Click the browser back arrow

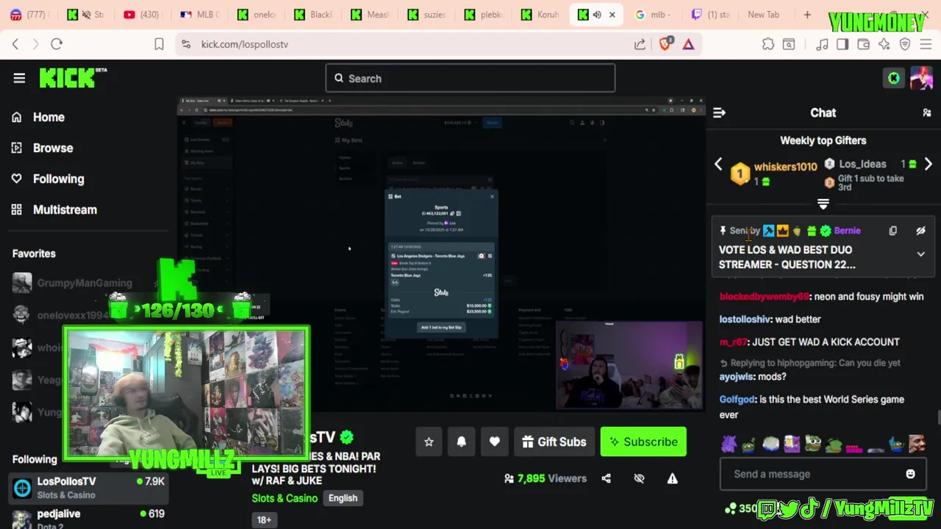(15, 44)
